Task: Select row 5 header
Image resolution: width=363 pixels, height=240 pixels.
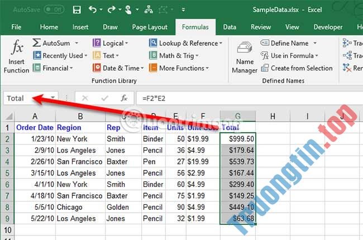Action: click(7, 173)
